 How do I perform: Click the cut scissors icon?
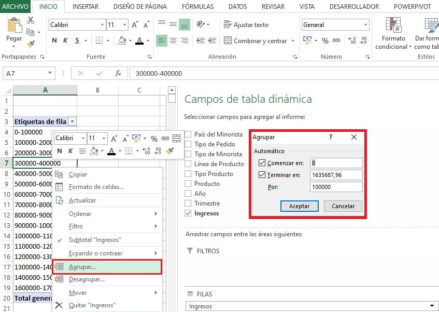(x=31, y=20)
